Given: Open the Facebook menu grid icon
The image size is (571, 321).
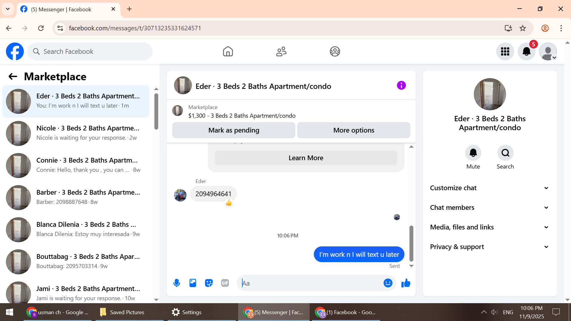Looking at the screenshot, I should [505, 51].
